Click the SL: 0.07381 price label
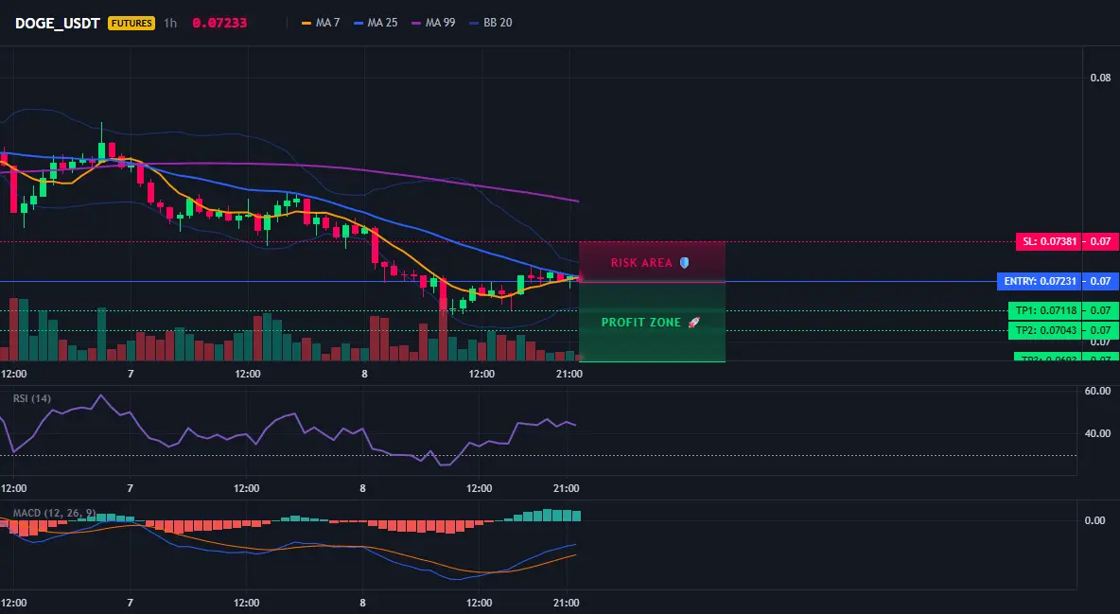This screenshot has height=614, width=1120. pyautogui.click(x=1048, y=241)
